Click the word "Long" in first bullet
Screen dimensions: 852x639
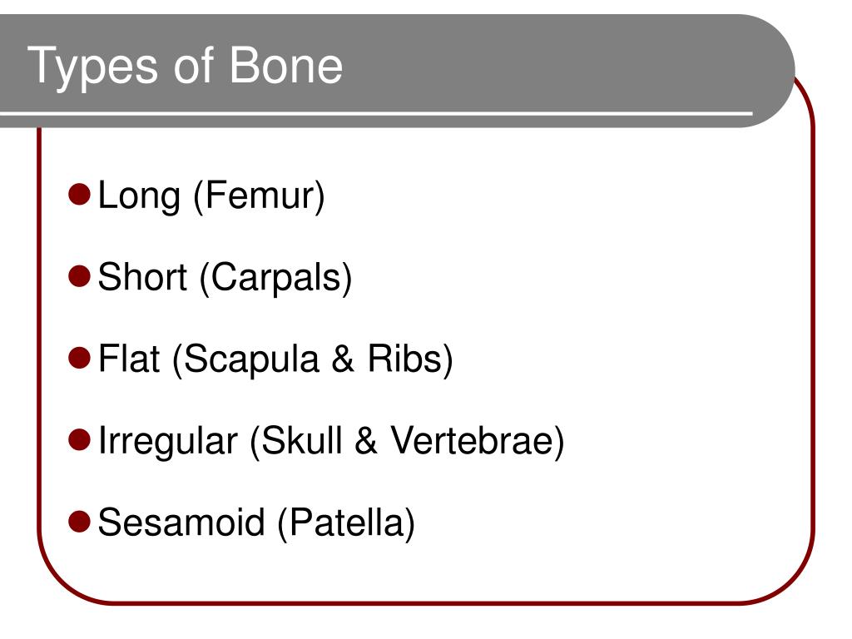(x=139, y=196)
